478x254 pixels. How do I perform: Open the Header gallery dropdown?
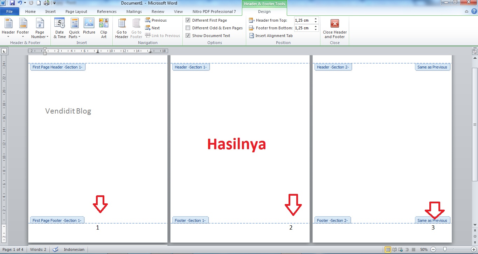click(8, 28)
